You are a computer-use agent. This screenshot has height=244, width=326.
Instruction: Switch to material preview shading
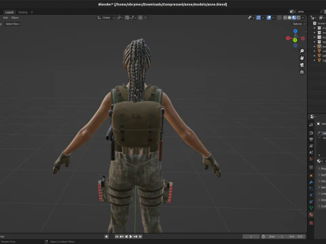pos(294,18)
